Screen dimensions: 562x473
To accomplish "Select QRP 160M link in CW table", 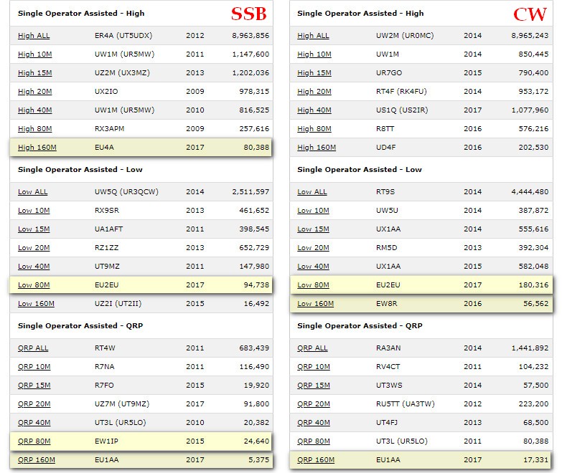I will [316, 460].
